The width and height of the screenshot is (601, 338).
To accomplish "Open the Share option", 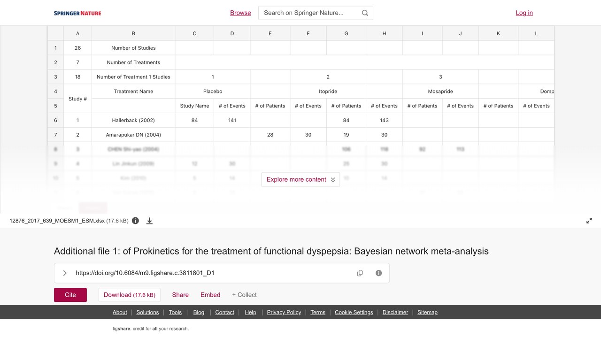I will click(x=180, y=295).
